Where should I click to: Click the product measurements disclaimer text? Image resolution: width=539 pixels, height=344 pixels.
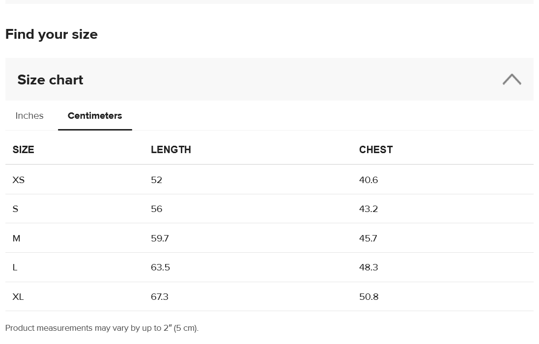point(102,328)
